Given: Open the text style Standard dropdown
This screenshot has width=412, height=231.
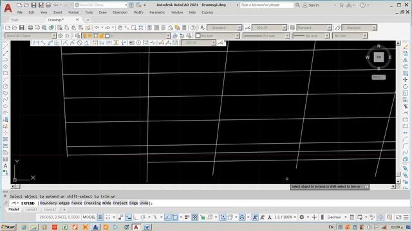Looking at the screenshot, I should point(239,28).
